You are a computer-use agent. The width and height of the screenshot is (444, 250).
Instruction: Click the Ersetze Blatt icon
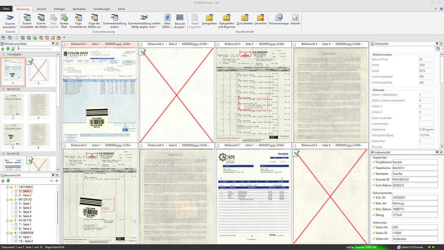pyautogui.click(x=64, y=20)
